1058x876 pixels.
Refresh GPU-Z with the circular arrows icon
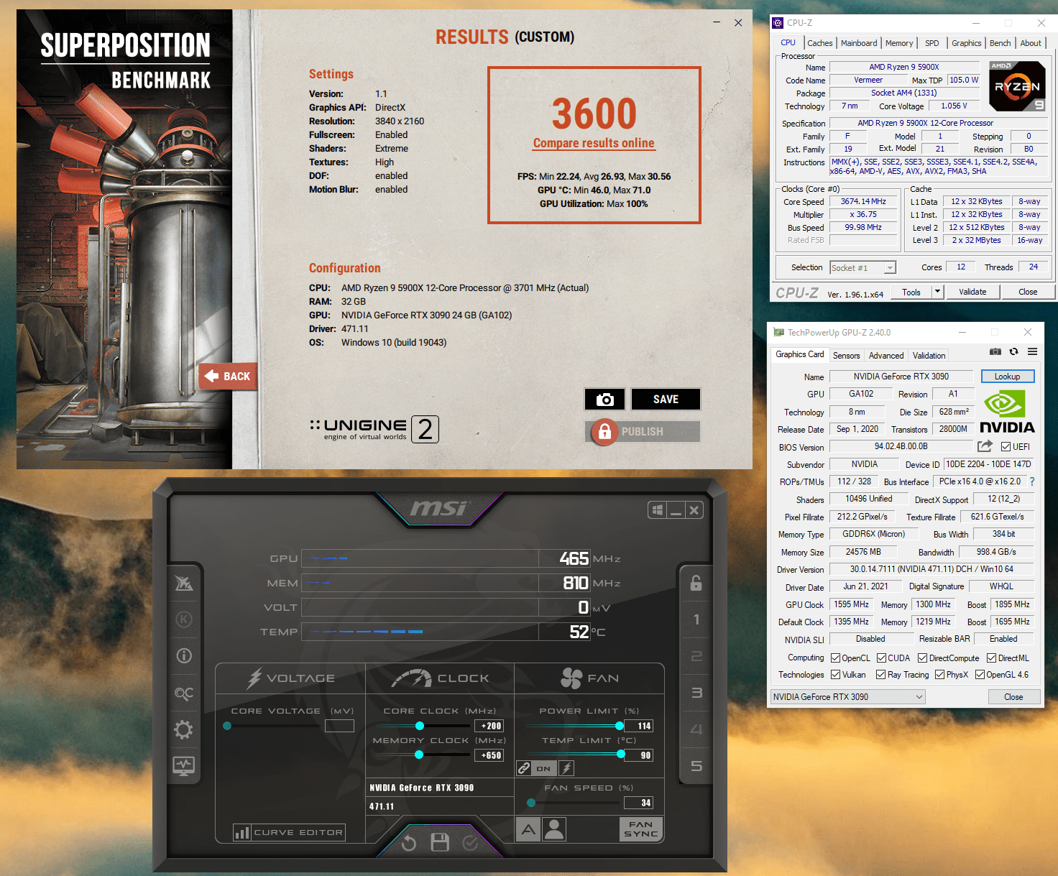(1013, 351)
